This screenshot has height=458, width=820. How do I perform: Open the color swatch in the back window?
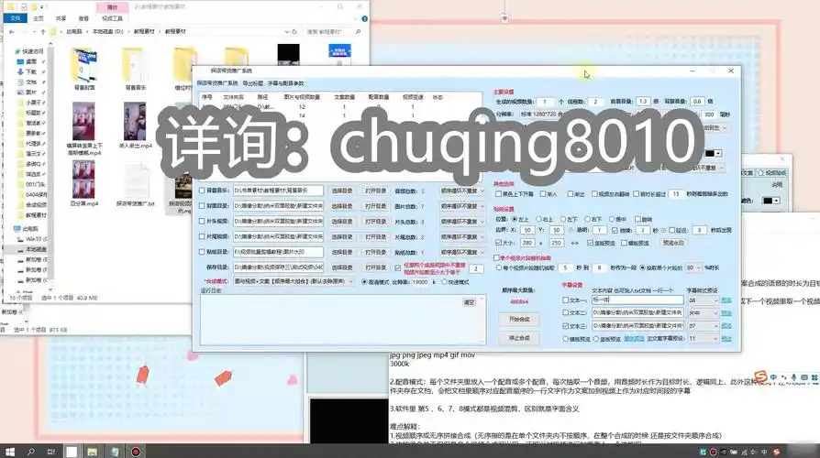771,201
